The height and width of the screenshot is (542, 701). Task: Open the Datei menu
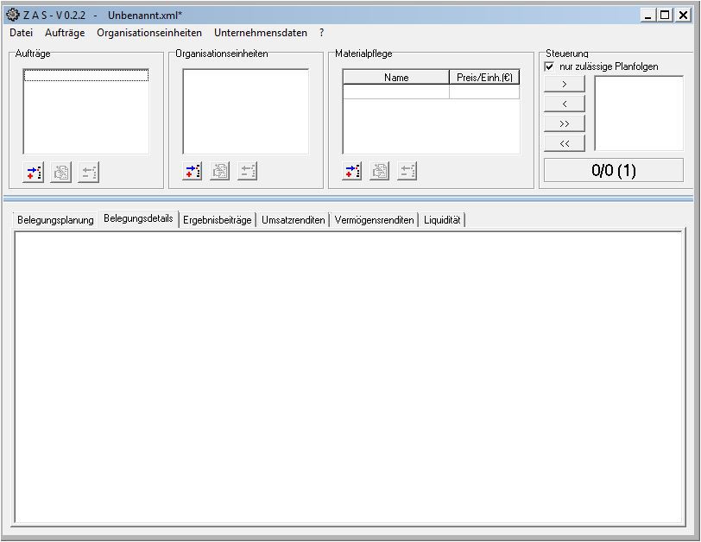pos(21,33)
